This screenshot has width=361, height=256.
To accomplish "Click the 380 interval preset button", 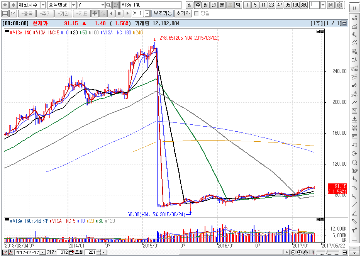I will click(x=304, y=5).
